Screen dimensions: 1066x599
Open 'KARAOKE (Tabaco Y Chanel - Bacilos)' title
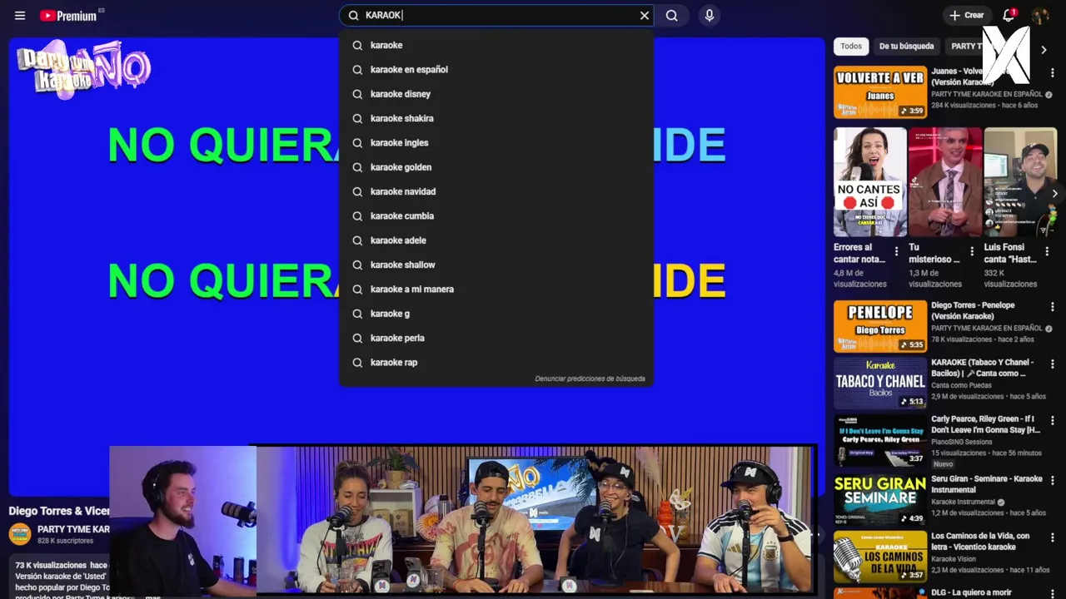[983, 368]
